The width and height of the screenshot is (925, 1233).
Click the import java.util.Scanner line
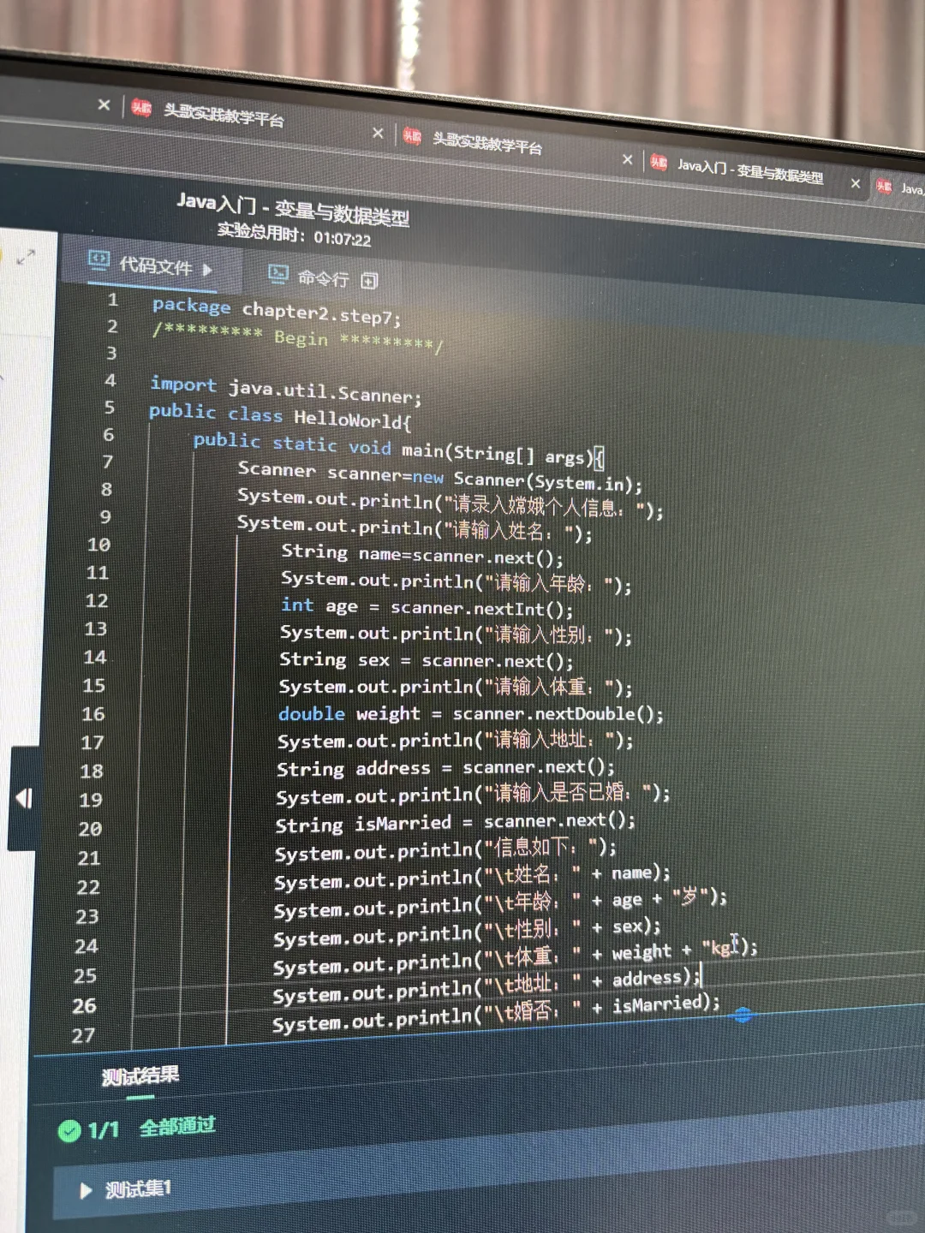(x=286, y=390)
